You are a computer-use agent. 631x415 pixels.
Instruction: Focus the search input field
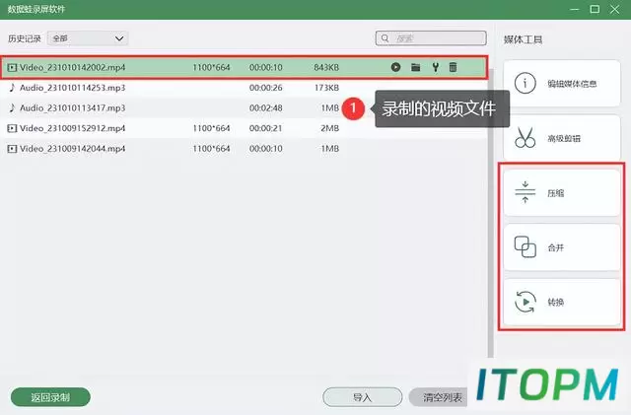click(431, 38)
